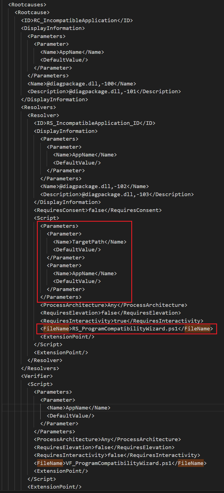This screenshot has height=493, width=224.
Task: Click highlighted opening FileName tag before RS_ProgramCompatibilityWizard
Action: pyautogui.click(x=56, y=329)
